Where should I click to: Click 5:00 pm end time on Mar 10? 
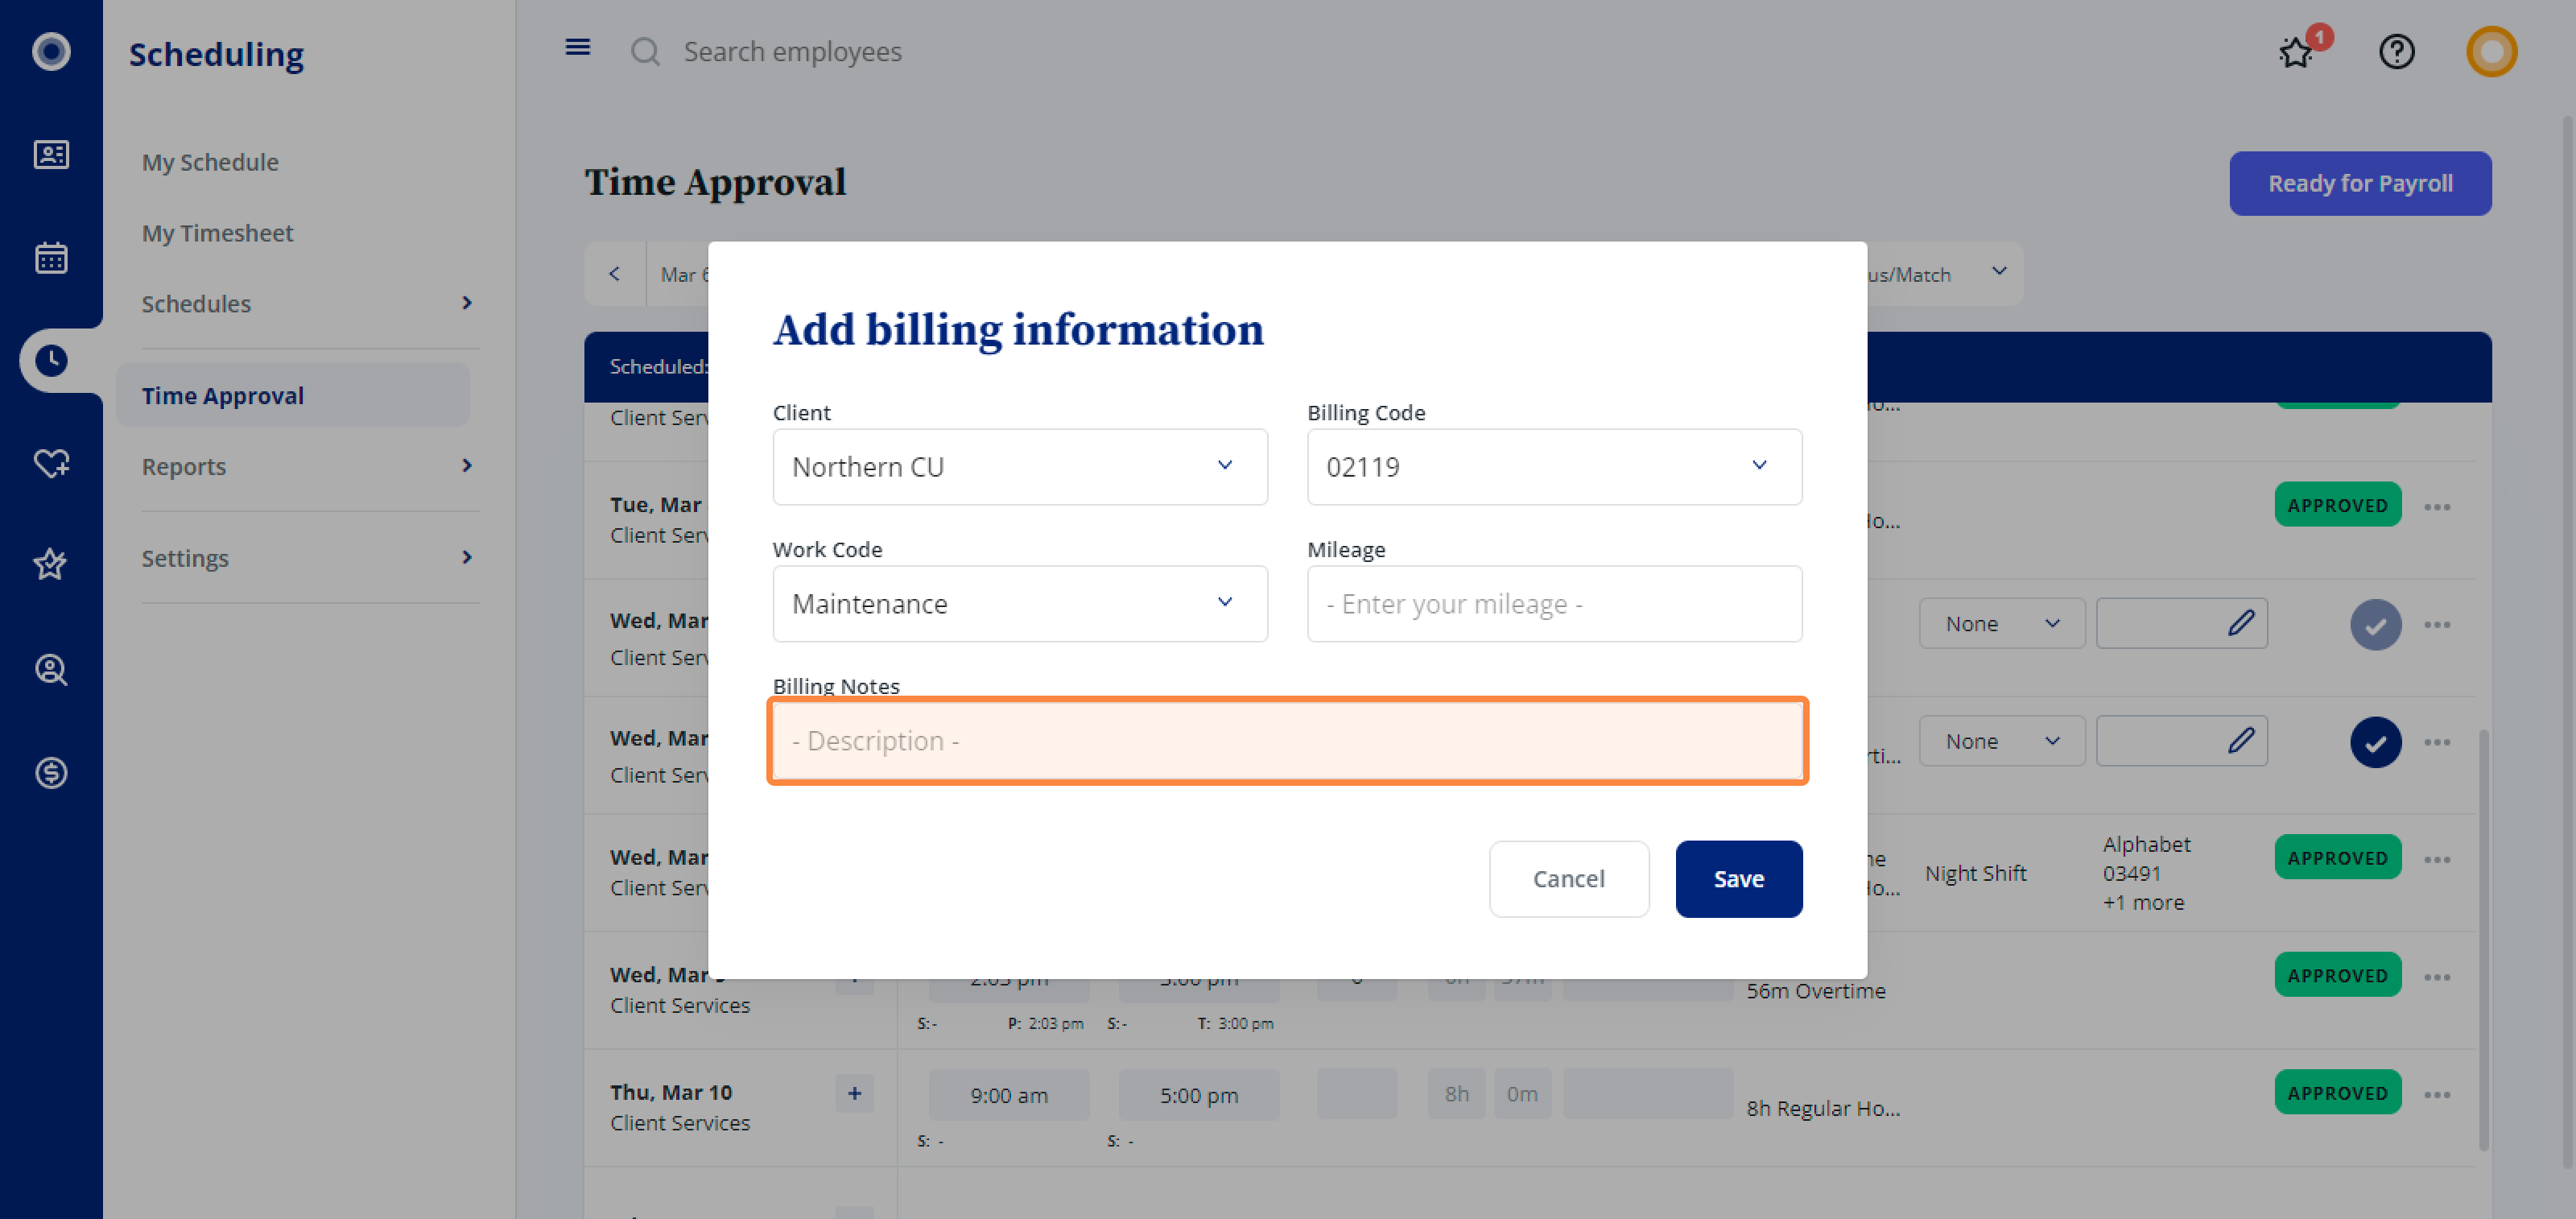[x=1198, y=1095]
